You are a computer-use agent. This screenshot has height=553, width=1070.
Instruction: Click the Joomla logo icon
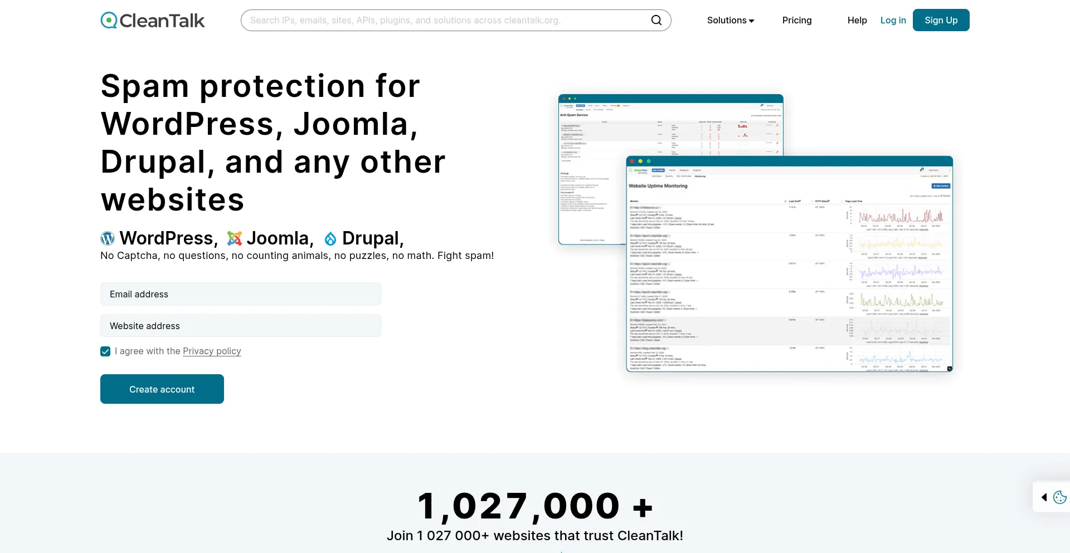click(x=235, y=238)
